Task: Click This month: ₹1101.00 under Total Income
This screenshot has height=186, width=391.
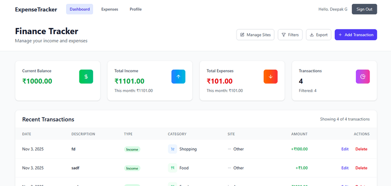Action: tap(134, 91)
